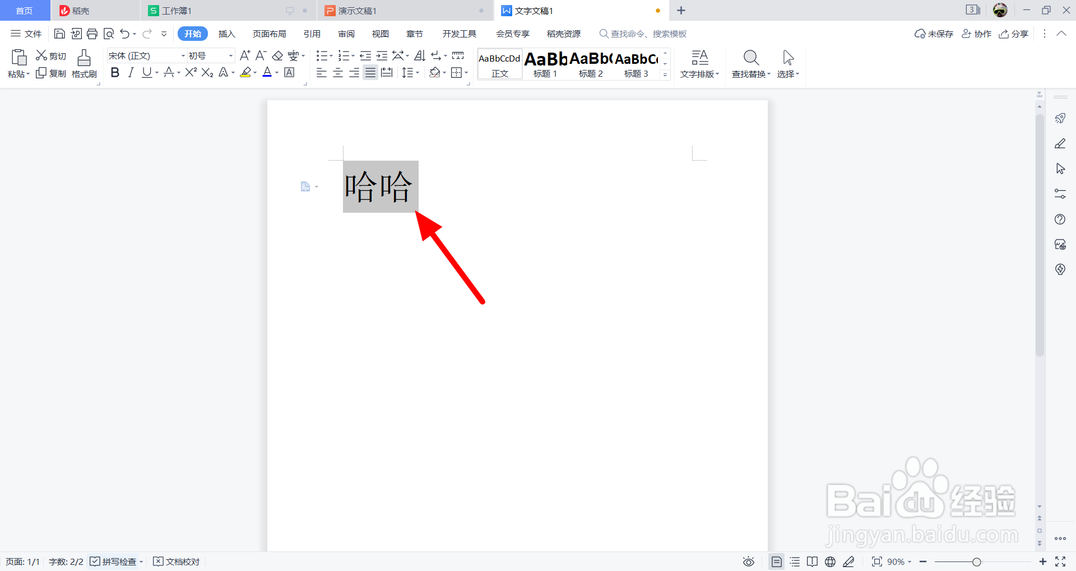The width and height of the screenshot is (1076, 571).
Task: Click the Paste clipboard icon
Action: [19, 58]
